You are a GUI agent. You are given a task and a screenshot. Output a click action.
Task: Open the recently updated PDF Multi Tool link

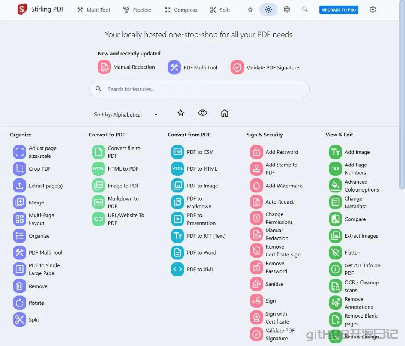(x=192, y=67)
